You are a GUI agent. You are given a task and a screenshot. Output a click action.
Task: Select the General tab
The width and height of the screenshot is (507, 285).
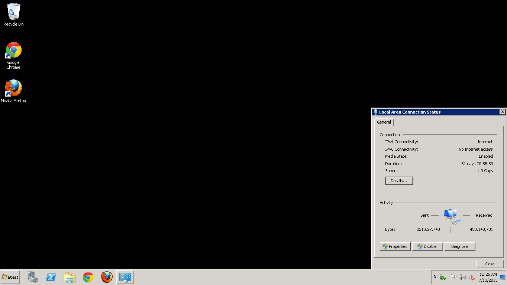(384, 122)
